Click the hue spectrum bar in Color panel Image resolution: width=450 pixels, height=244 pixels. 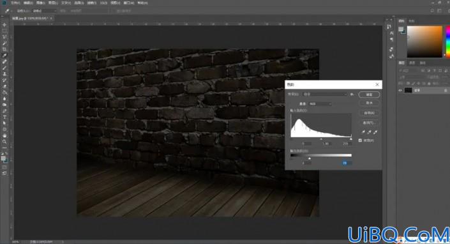(447, 42)
